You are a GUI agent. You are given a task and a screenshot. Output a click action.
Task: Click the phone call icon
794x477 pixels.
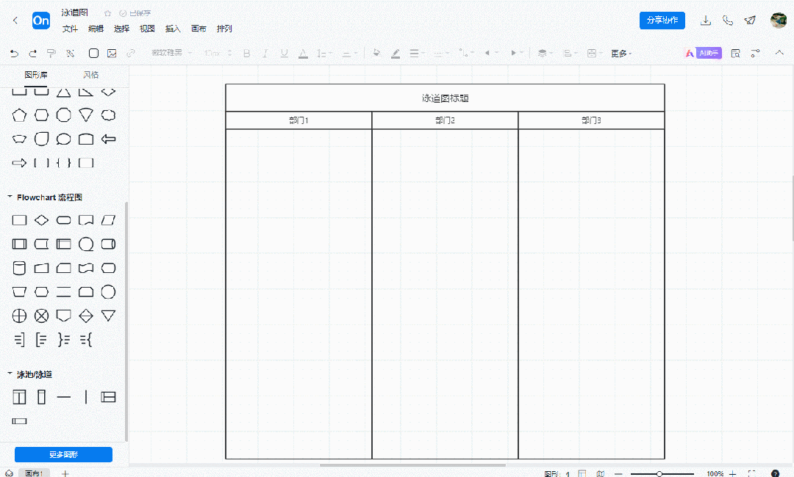pyautogui.click(x=728, y=21)
